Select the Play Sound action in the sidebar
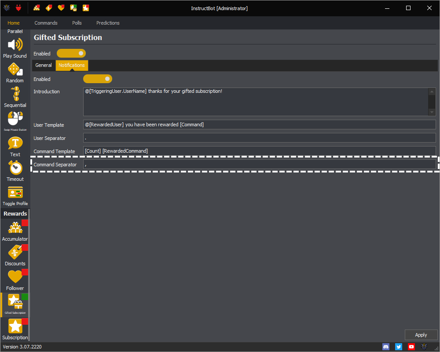This screenshot has width=440, height=352. pos(15,48)
